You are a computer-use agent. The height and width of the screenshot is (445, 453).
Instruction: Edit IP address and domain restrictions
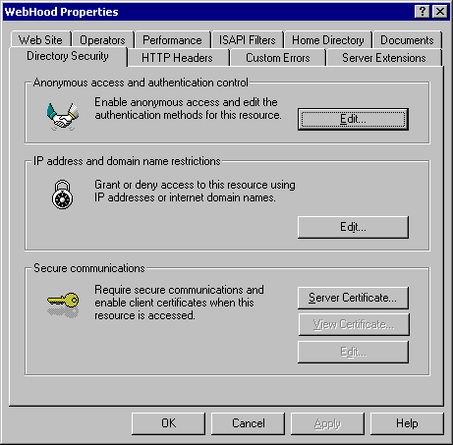point(353,227)
